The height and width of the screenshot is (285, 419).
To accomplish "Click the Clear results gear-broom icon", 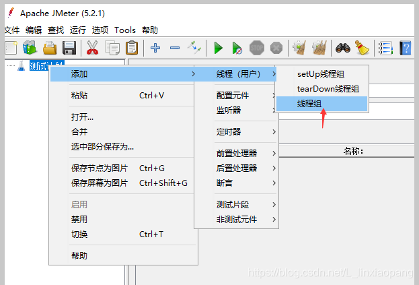I will tap(299, 48).
